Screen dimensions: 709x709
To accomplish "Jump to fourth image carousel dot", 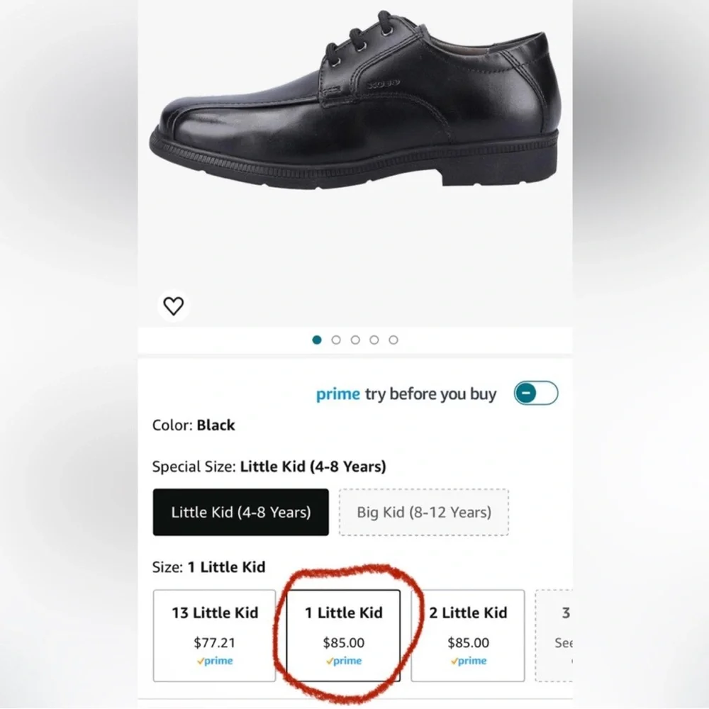I will (374, 340).
